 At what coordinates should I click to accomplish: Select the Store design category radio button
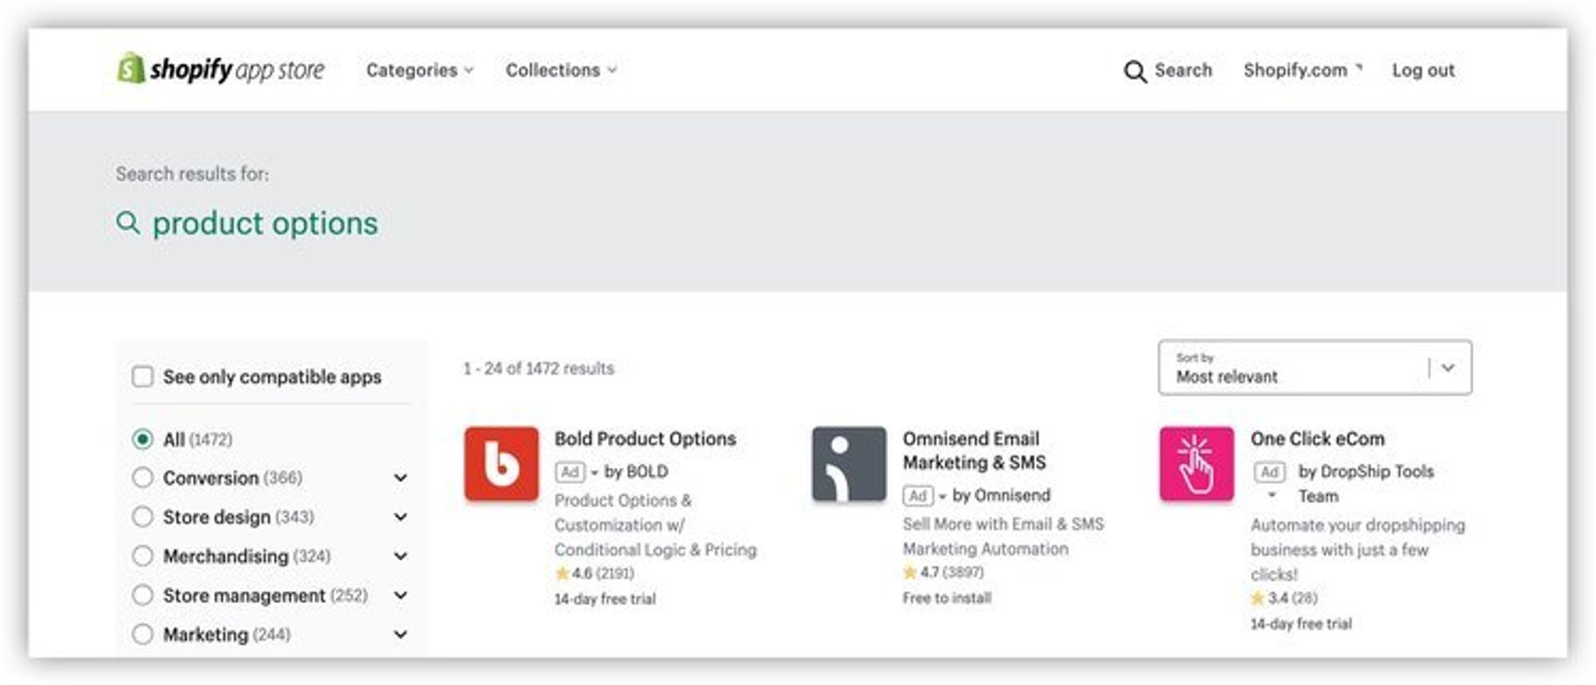coord(142,517)
